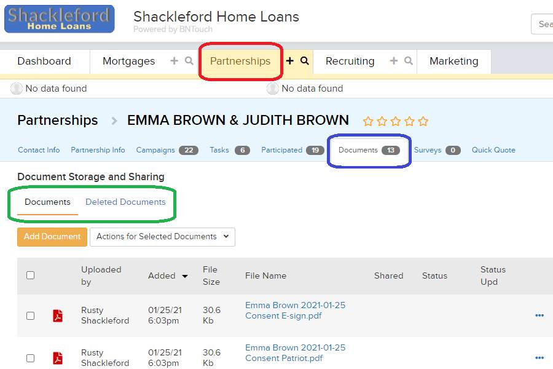The image size is (553, 369).
Task: Click the search input field
Action: tap(542, 24)
